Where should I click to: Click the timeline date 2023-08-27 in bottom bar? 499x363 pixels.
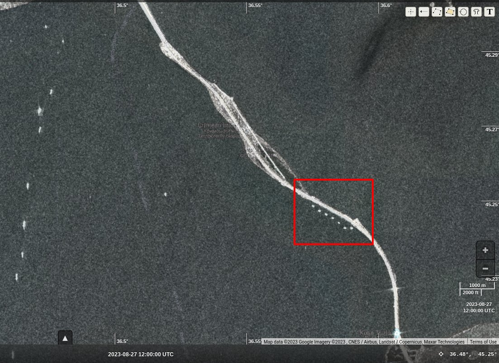point(141,354)
